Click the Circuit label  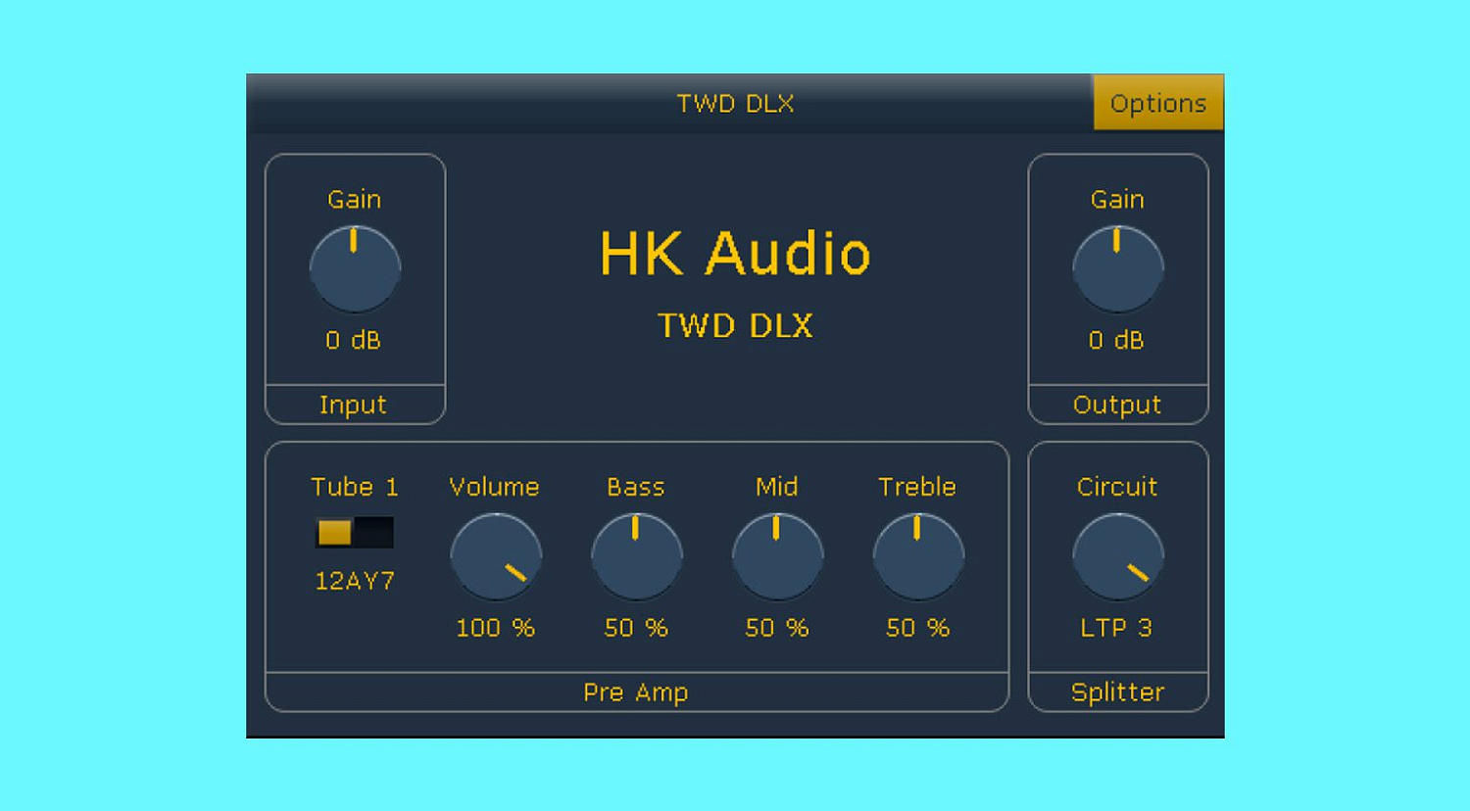coord(1117,487)
